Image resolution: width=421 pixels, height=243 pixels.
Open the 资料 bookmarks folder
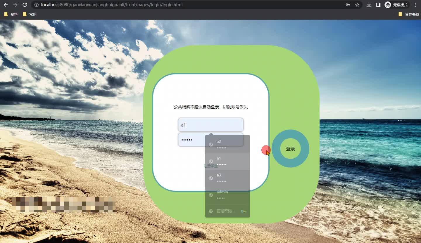[11, 14]
